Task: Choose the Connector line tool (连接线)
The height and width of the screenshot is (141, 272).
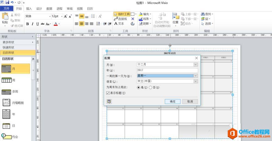Action: (x=120, y=19)
